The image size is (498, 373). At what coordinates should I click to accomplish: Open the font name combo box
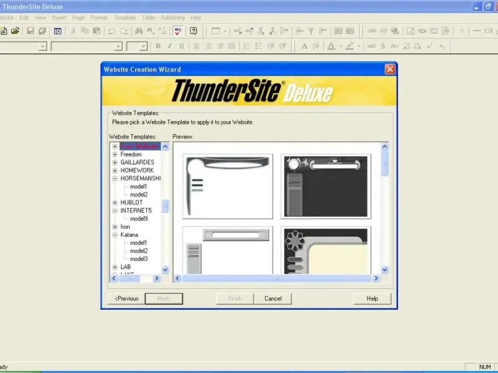point(87,46)
